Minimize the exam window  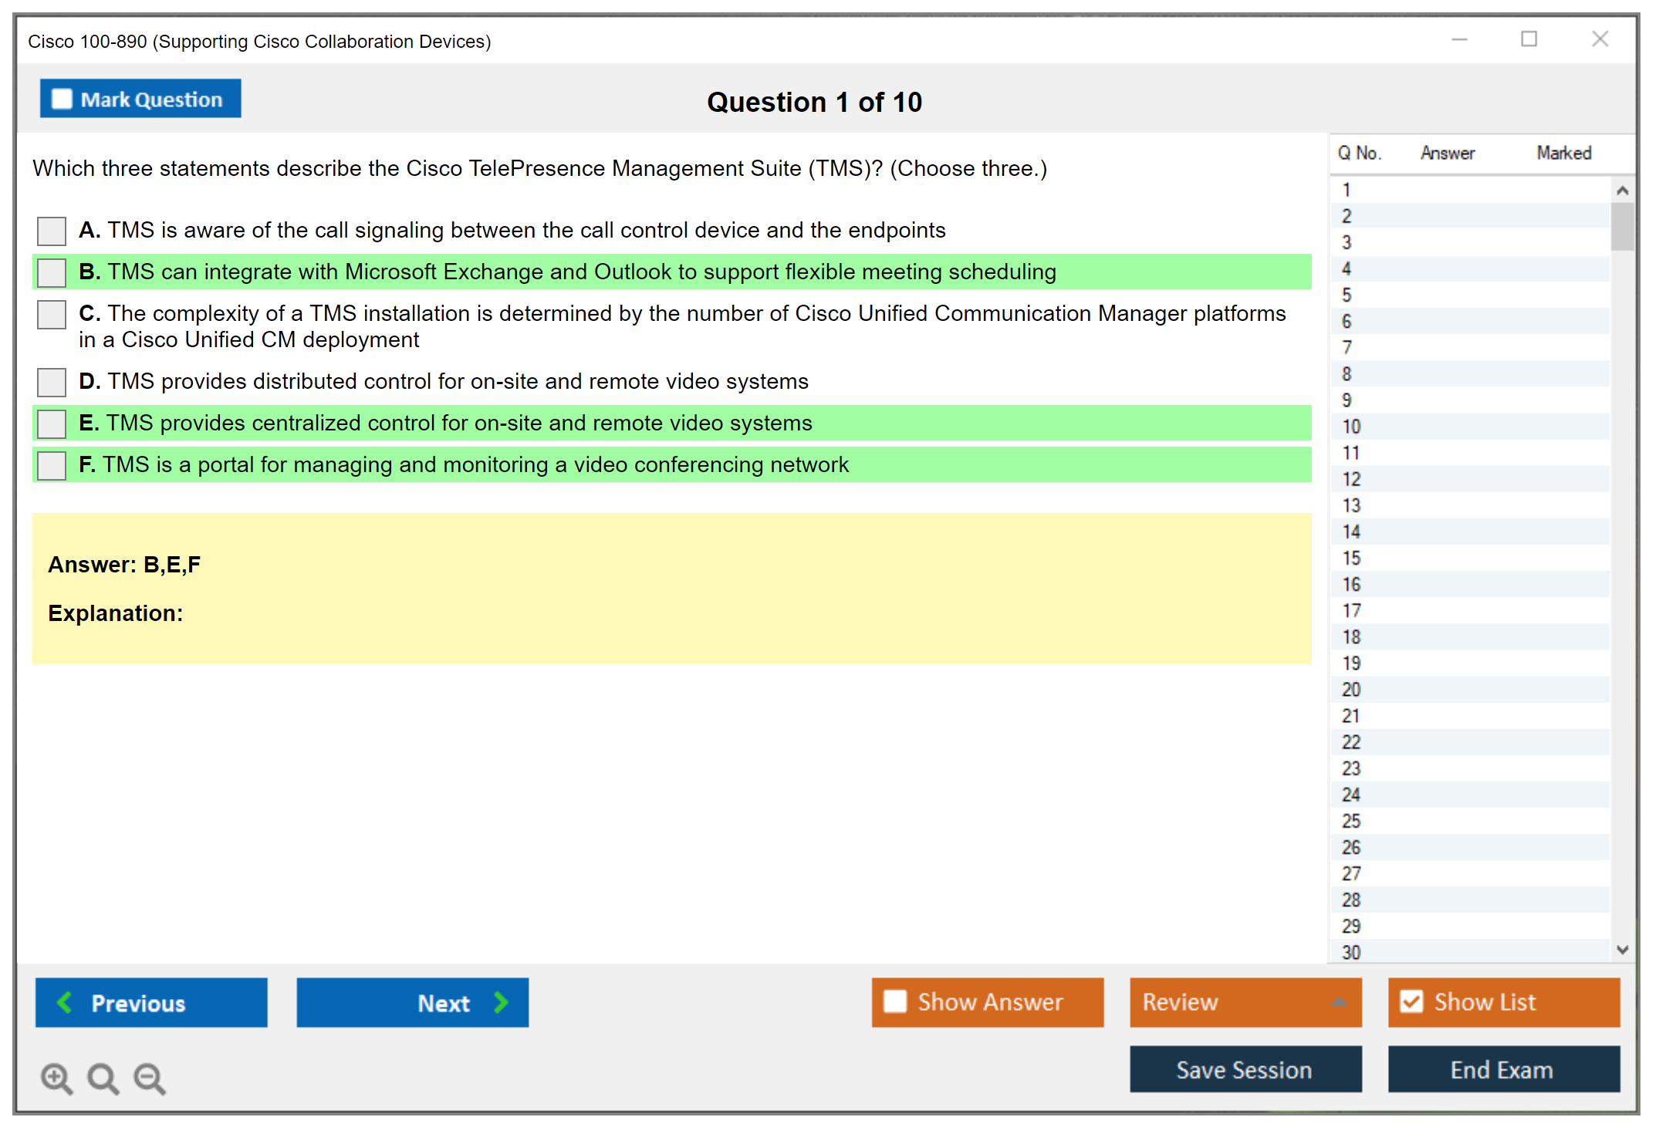(x=1459, y=39)
